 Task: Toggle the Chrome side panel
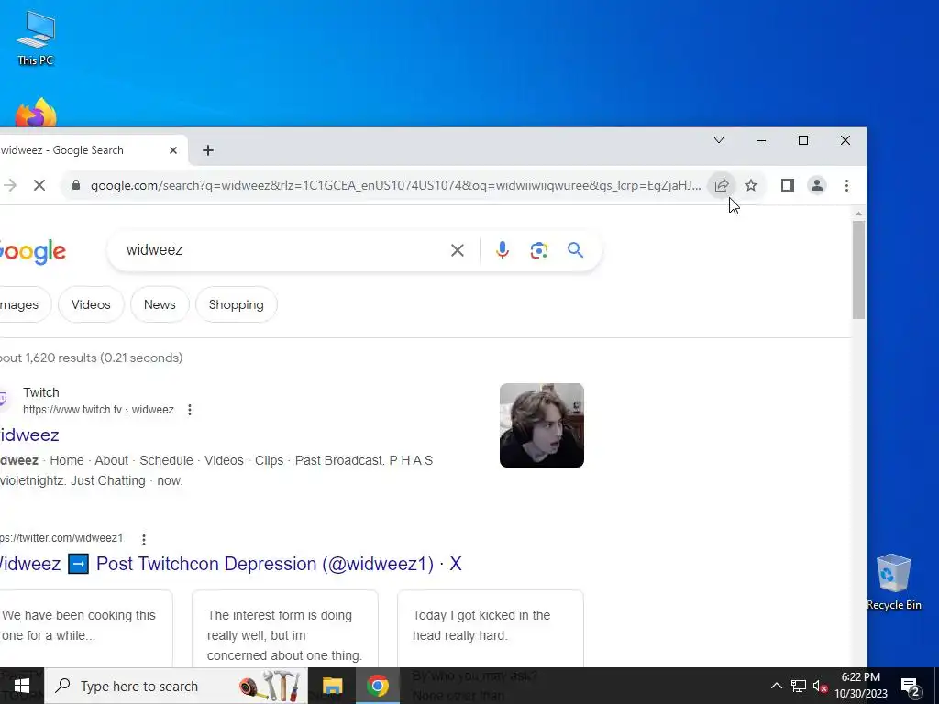click(788, 185)
